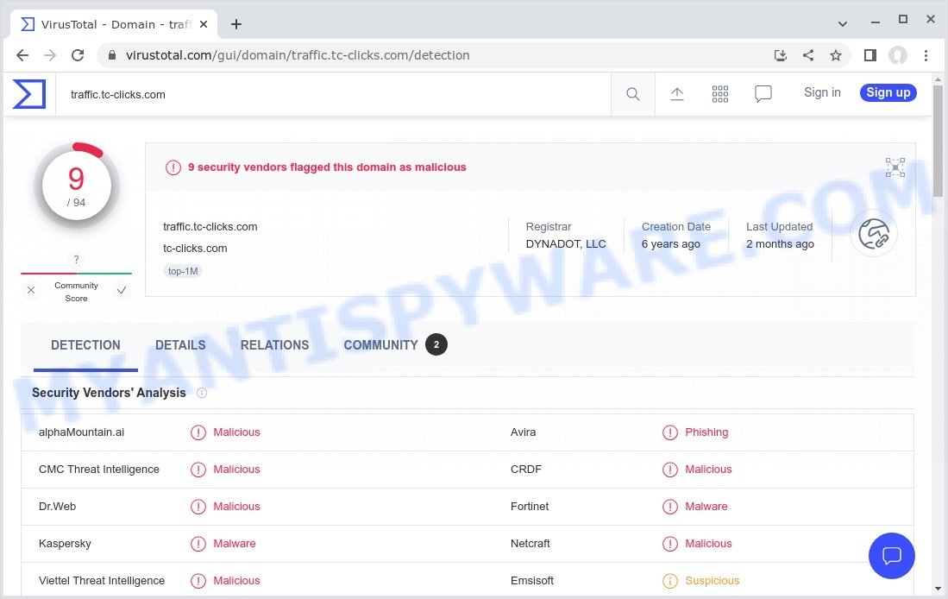Click the detection score 9/94 gauge
Screen dimensions: 948x599
76,186
